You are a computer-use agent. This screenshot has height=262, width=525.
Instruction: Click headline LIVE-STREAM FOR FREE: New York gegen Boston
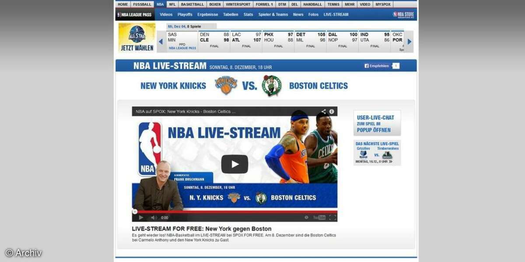202,229
